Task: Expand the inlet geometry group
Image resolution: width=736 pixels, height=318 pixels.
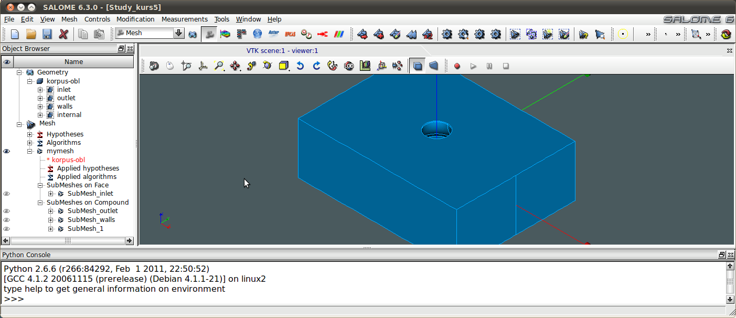Action: (40, 90)
